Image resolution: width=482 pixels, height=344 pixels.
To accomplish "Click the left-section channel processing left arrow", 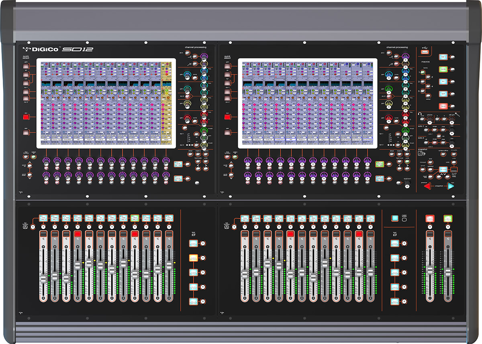I will tap(198, 169).
